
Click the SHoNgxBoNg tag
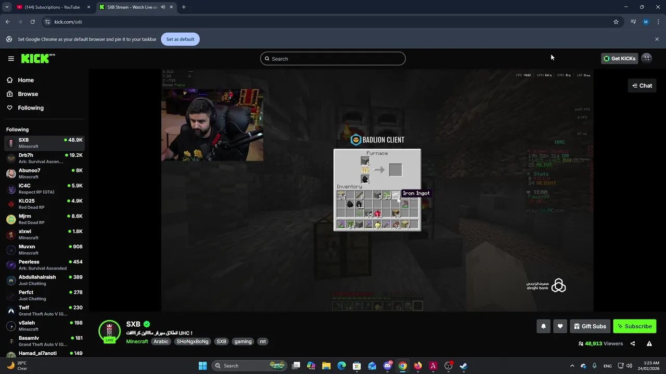point(193,341)
